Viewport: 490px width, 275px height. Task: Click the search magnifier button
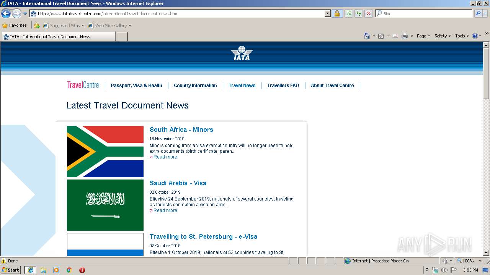point(478,13)
